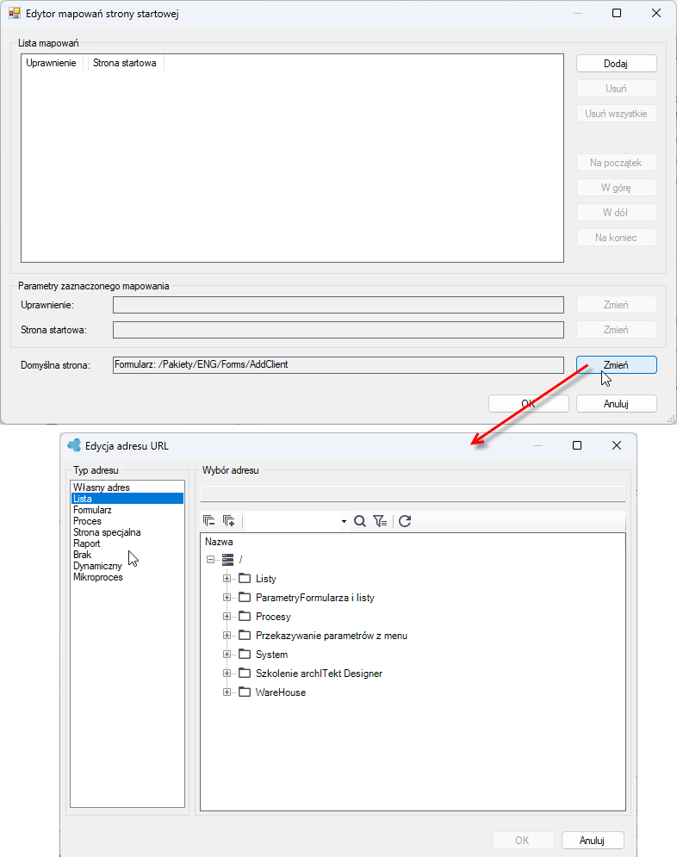This screenshot has height=857, width=677.
Task: Click Na koniec button
Action: [617, 238]
